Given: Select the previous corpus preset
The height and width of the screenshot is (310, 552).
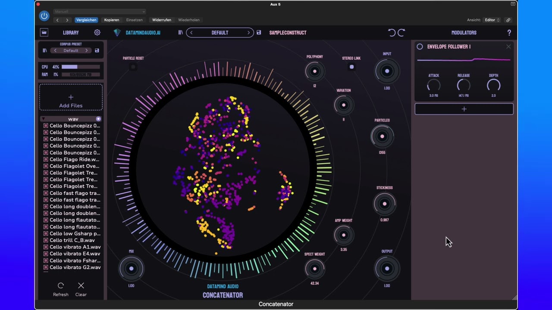Looking at the screenshot, I should (55, 50).
